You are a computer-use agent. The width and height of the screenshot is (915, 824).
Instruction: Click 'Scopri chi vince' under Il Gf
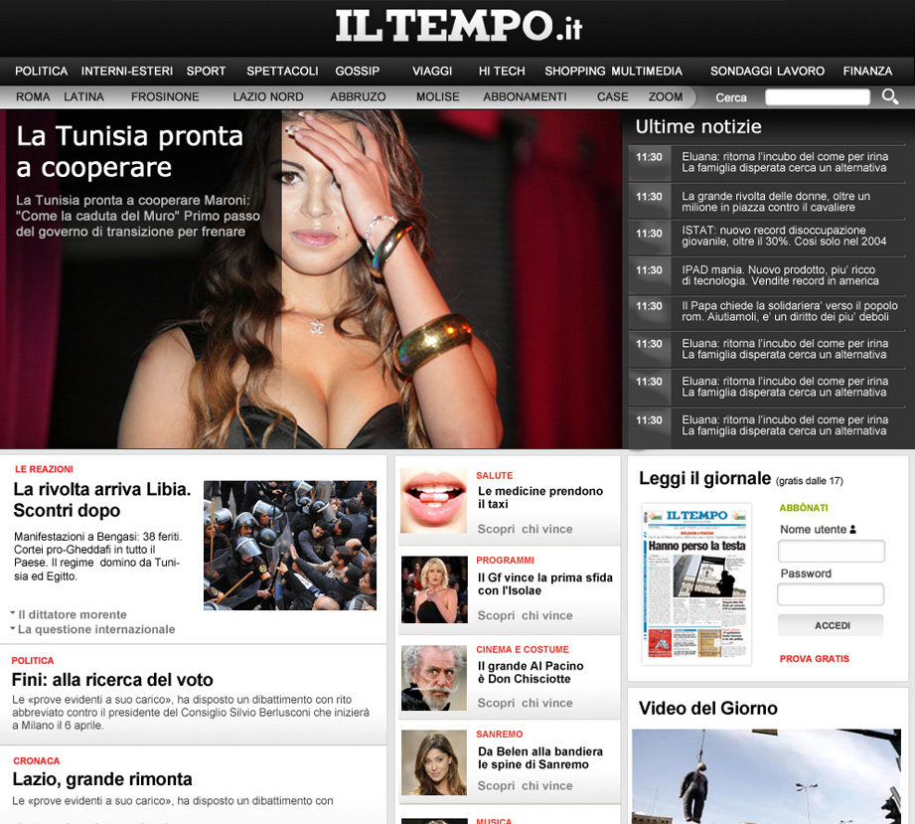(x=525, y=615)
